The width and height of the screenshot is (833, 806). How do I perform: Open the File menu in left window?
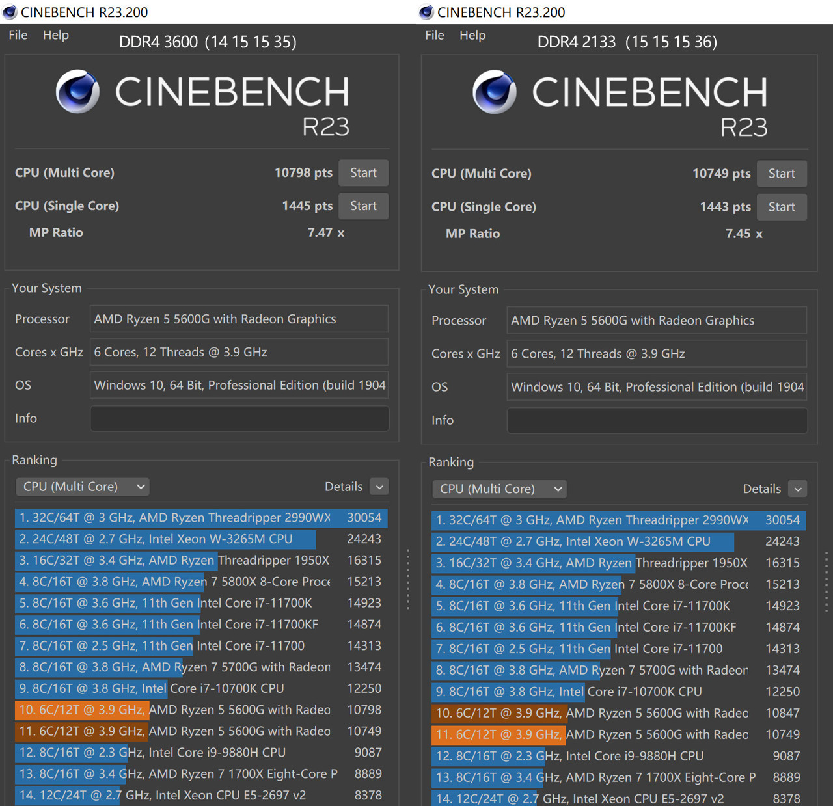18,35
